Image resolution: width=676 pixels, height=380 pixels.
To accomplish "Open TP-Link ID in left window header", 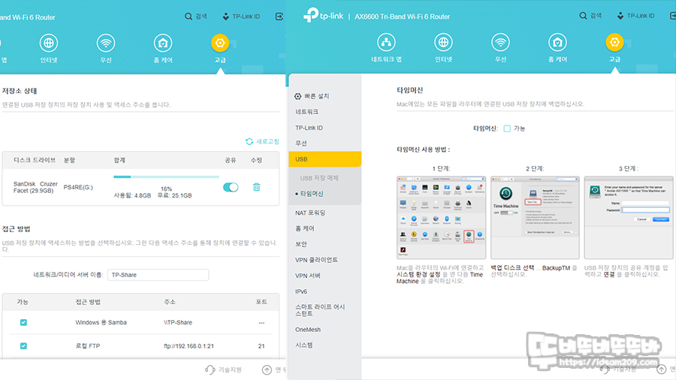I will point(241,17).
